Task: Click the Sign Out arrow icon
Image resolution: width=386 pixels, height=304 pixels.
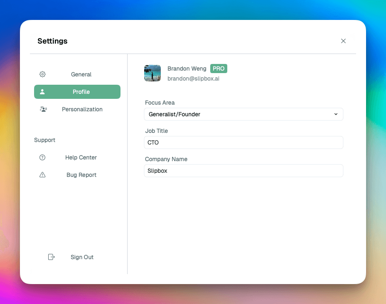Action: point(51,257)
